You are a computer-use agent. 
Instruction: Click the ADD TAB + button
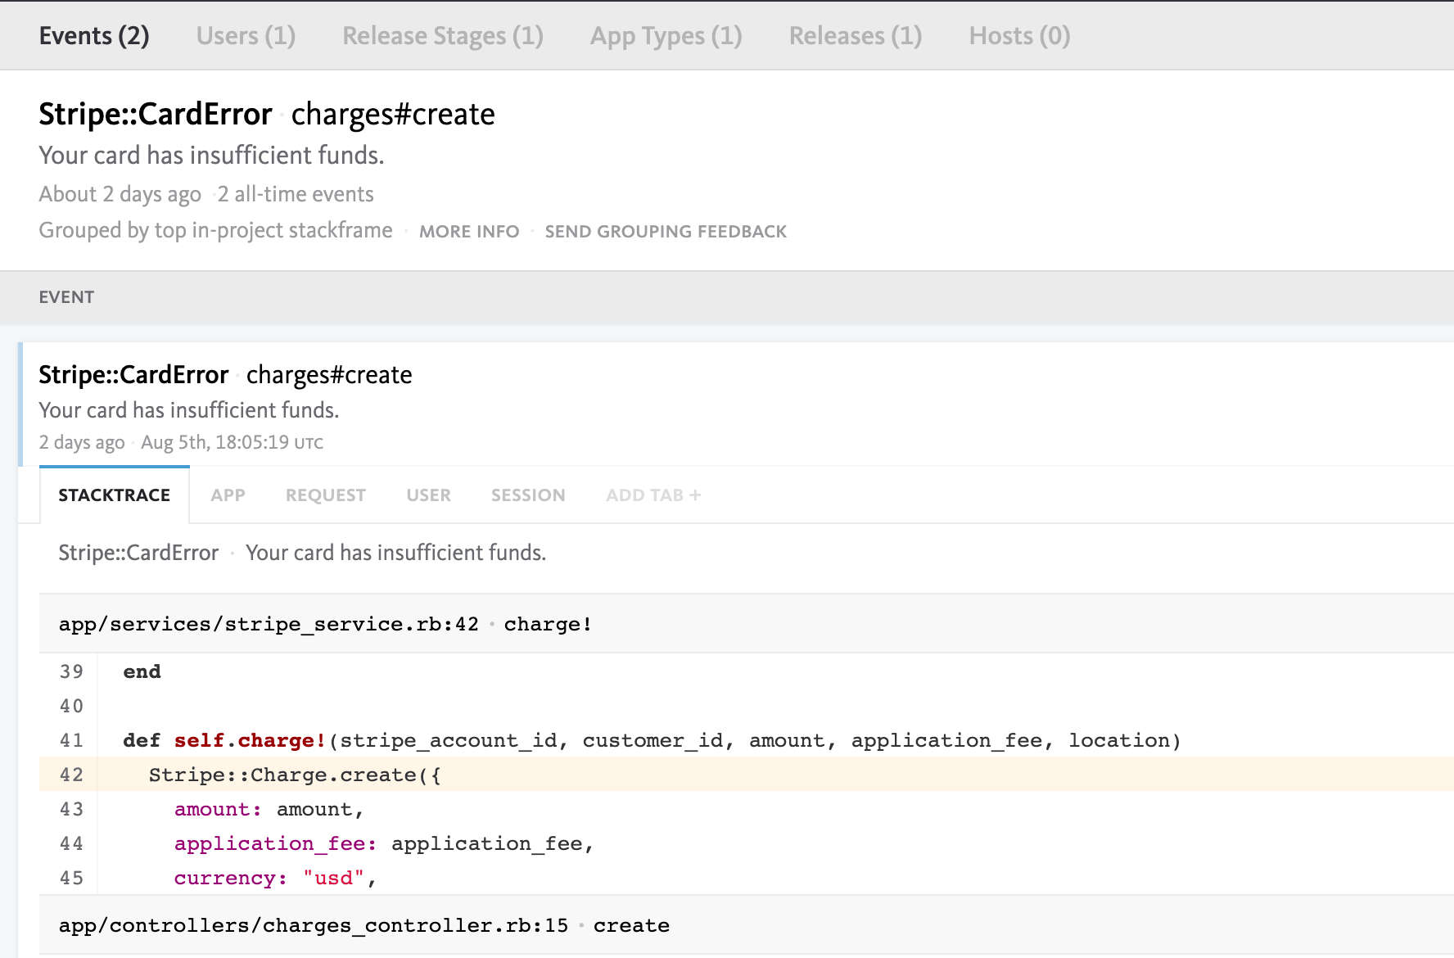pyautogui.click(x=653, y=495)
